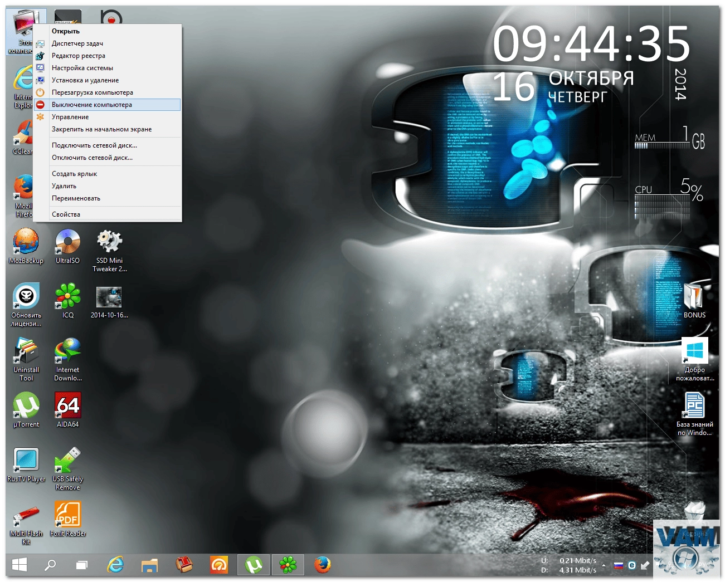Open the Добро пожаловать desktop shortcut

click(694, 359)
